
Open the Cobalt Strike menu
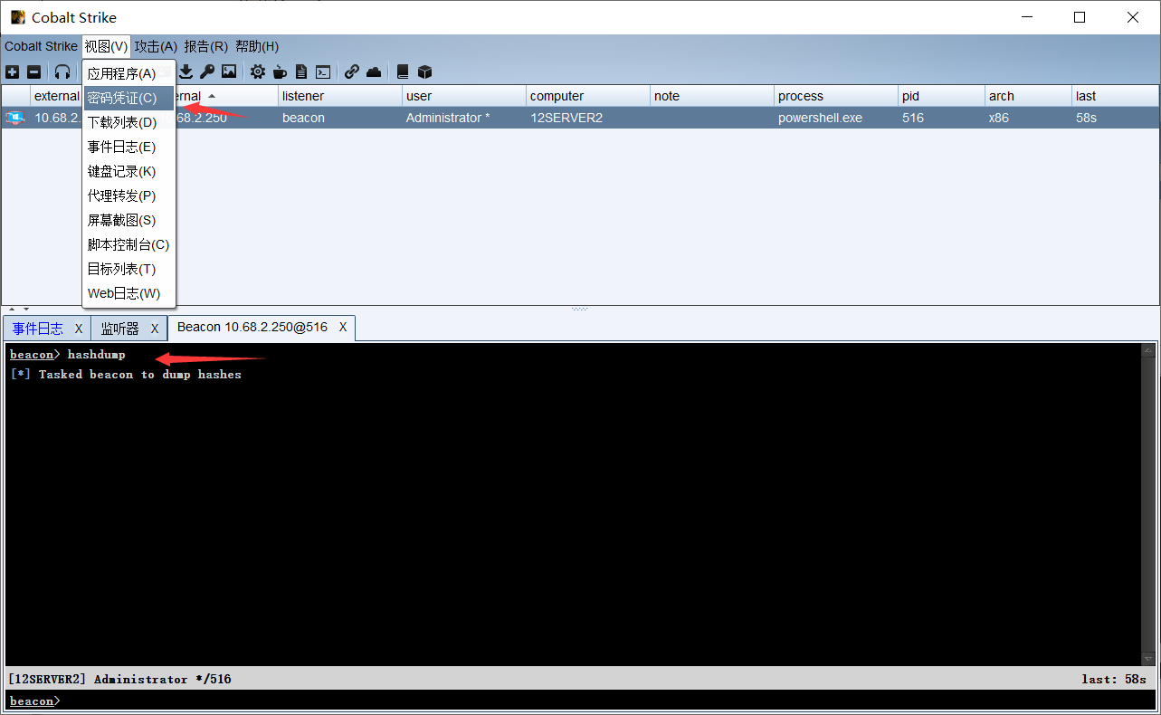[x=41, y=46]
